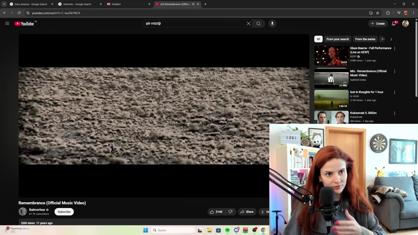418x235 pixels.
Task: Open weather widget Regentage
Action: click(x=17, y=230)
